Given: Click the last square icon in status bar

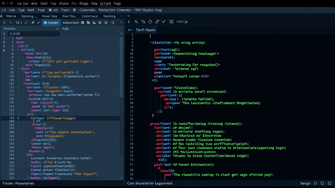Looking at the screenshot, I should (329, 183).
